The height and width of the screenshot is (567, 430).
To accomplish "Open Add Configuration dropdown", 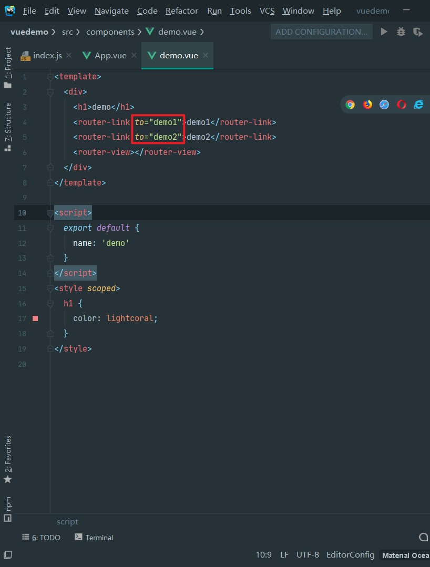I will coord(322,32).
